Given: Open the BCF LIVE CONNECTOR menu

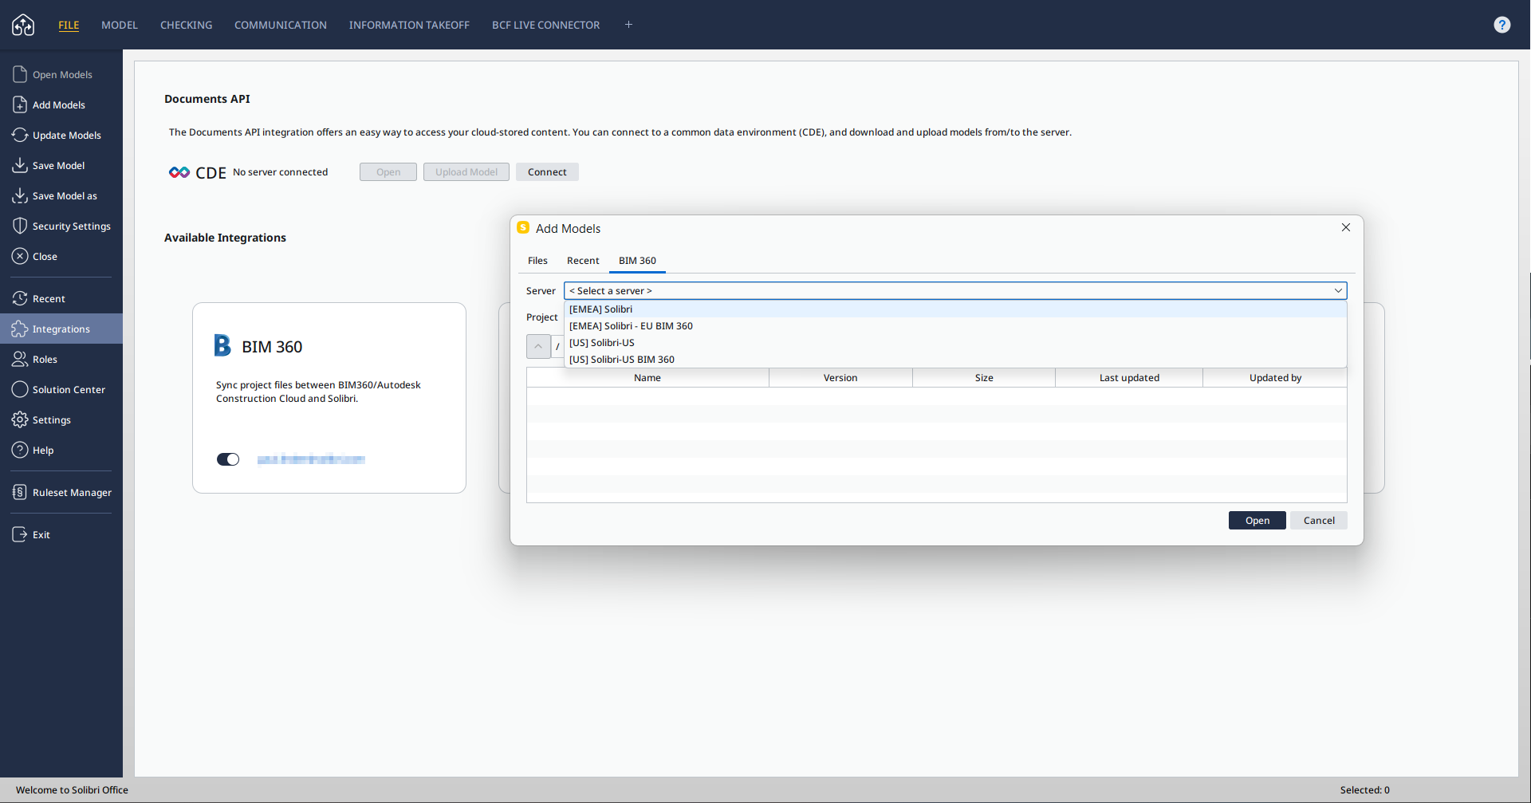Looking at the screenshot, I should [x=546, y=25].
